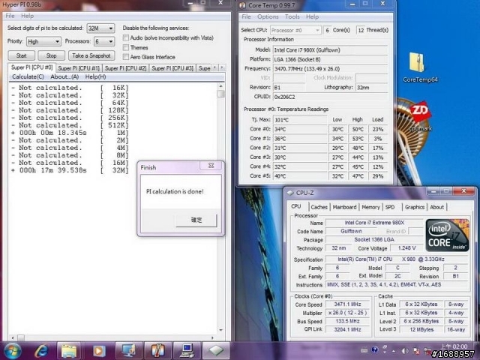The width and height of the screenshot is (480, 360).
Task: Open Windows Media Player from the taskbar
Action: (x=98, y=351)
